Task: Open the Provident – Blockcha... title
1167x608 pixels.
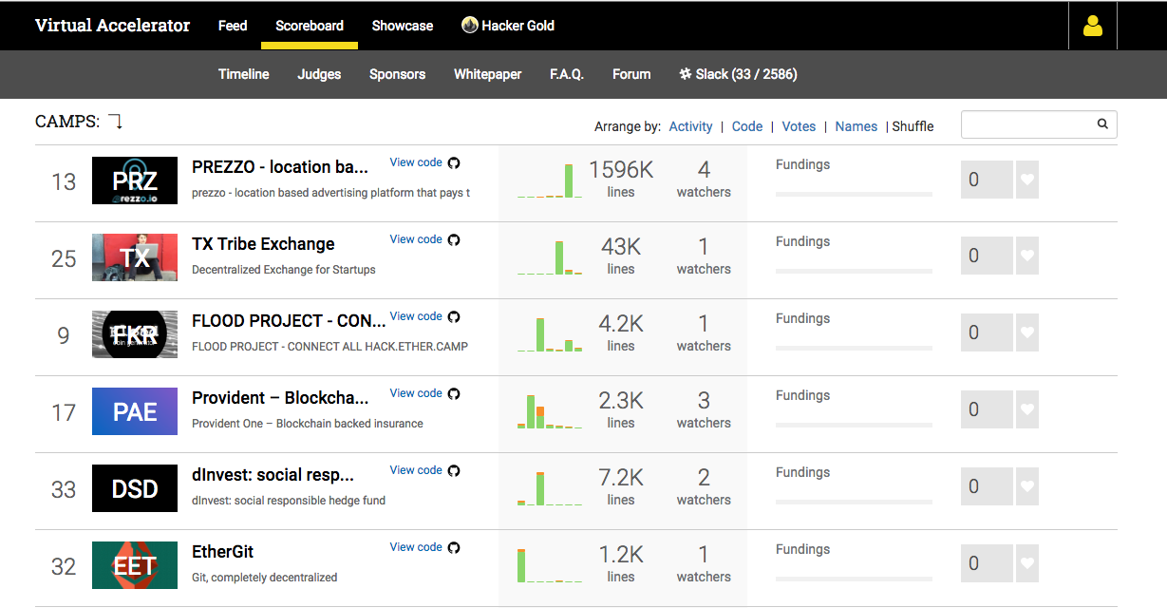Action: point(280,398)
